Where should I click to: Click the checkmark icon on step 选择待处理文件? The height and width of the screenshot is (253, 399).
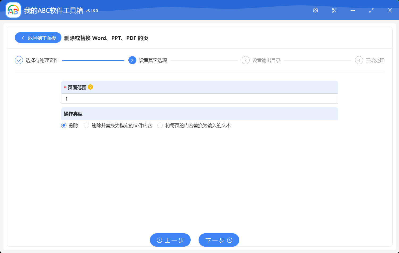tap(18, 60)
